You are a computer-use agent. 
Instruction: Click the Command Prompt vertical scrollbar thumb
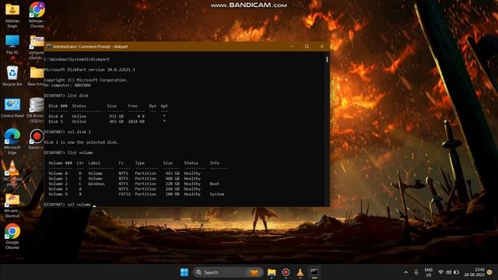click(327, 59)
